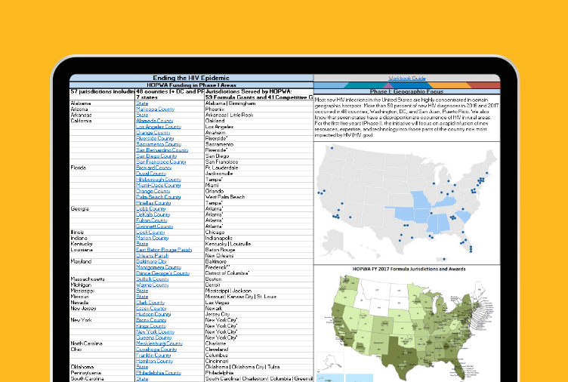
Task: Follow the Wayne County link
Action: (153, 285)
